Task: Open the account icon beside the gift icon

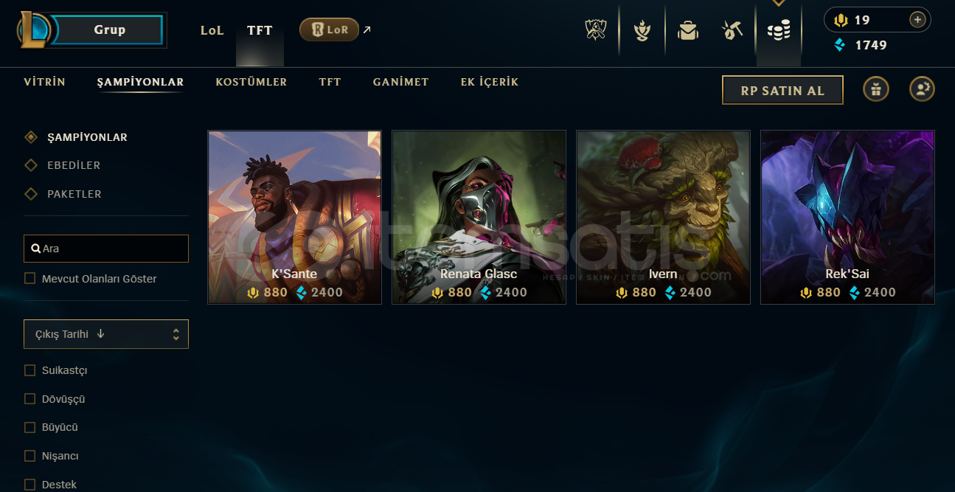Action: (922, 90)
